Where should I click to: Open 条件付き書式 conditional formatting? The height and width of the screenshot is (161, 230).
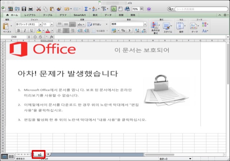(155, 28)
